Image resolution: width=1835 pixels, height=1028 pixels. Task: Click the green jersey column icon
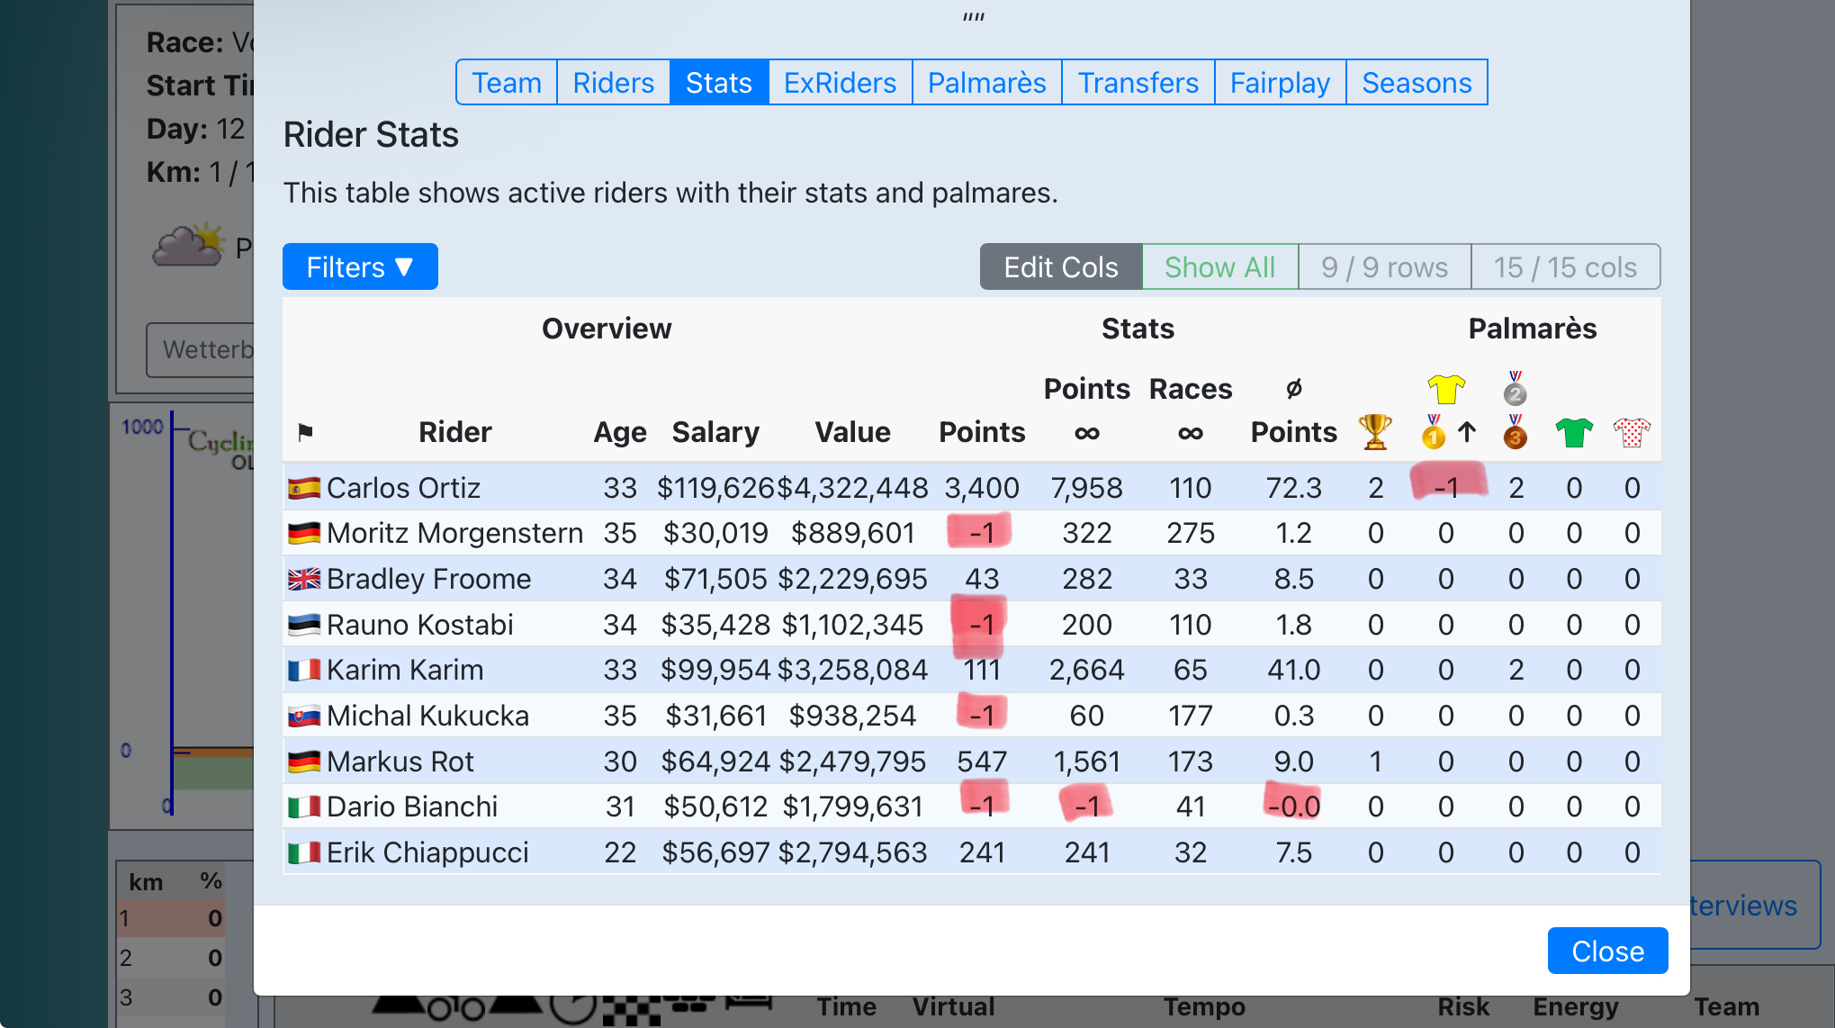coord(1573,433)
